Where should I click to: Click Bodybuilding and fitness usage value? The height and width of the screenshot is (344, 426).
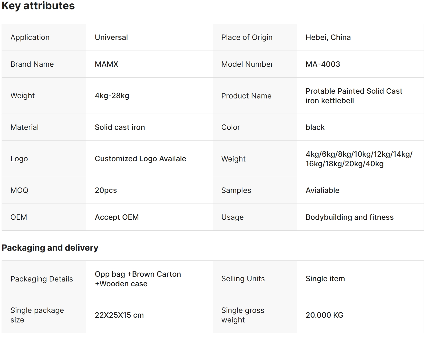click(349, 217)
